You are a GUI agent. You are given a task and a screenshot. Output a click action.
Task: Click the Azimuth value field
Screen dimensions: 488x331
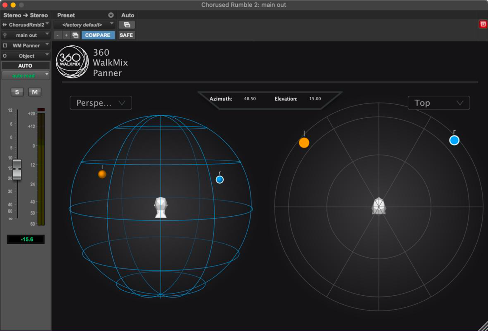pyautogui.click(x=250, y=99)
